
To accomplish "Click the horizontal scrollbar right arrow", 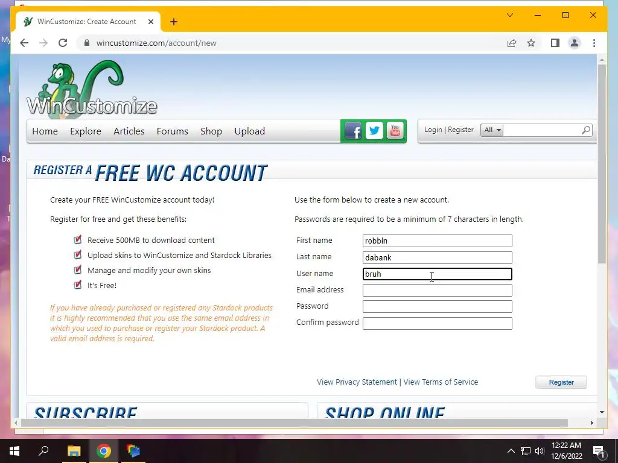I will (591, 423).
